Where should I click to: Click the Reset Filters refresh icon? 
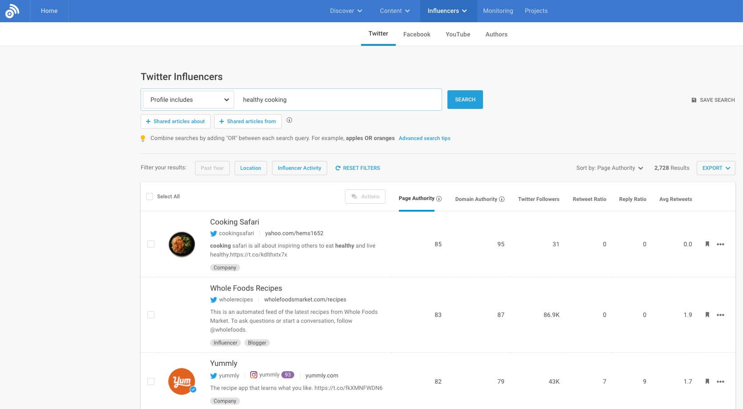337,168
